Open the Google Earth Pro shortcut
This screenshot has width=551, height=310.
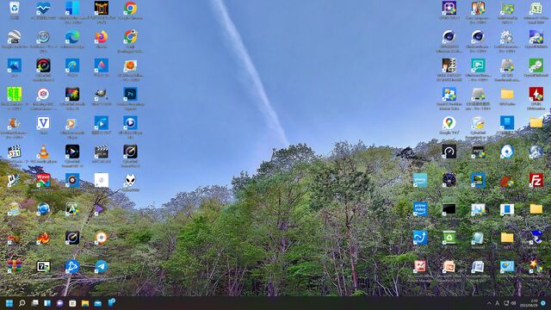pos(15,37)
